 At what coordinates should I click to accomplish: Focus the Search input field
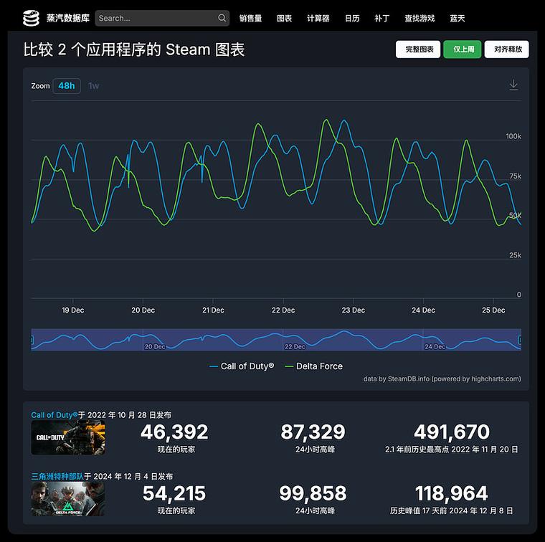pos(162,18)
